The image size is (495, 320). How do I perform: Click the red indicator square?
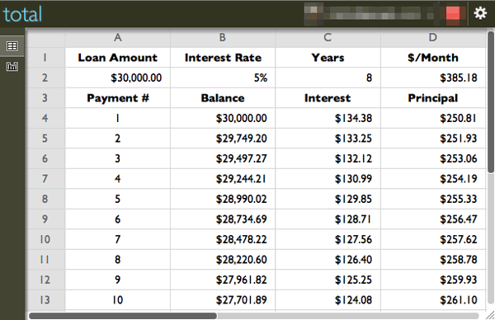click(453, 14)
